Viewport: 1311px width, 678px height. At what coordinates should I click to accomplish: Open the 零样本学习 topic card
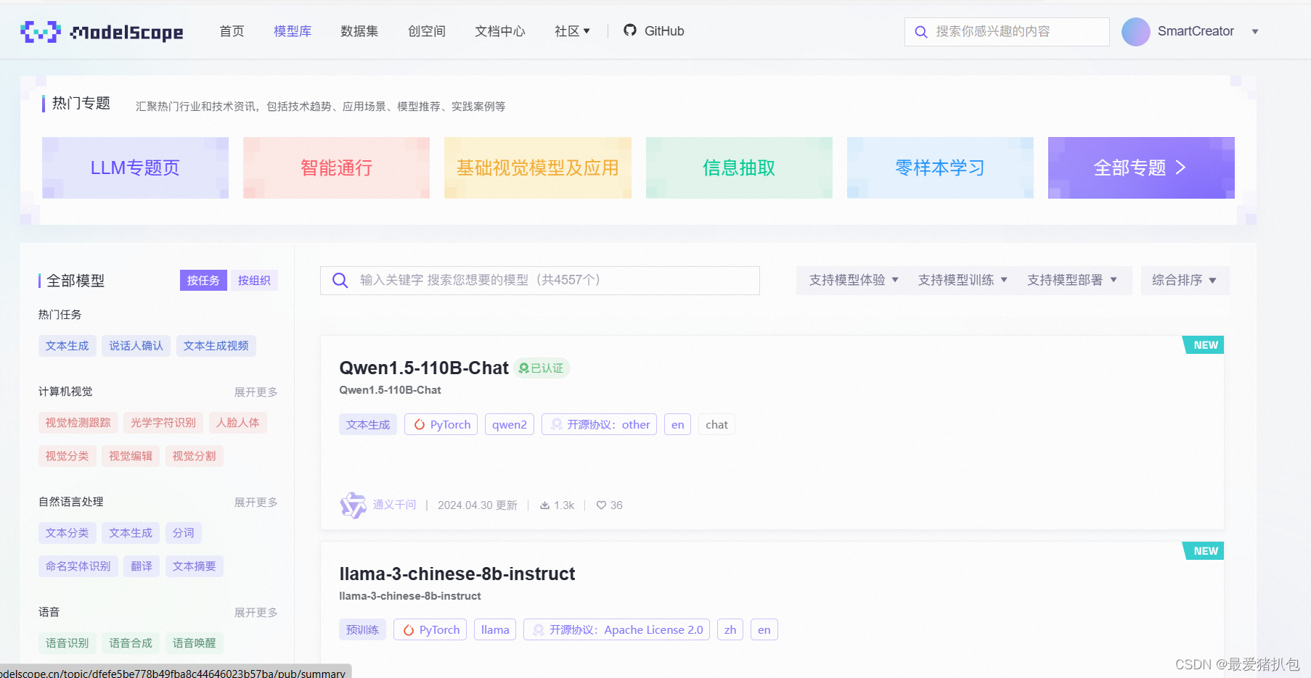click(940, 168)
